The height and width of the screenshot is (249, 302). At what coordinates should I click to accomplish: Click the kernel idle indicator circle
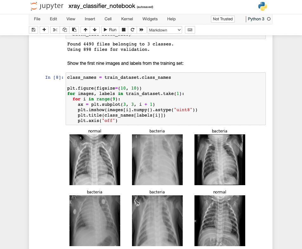(269, 19)
